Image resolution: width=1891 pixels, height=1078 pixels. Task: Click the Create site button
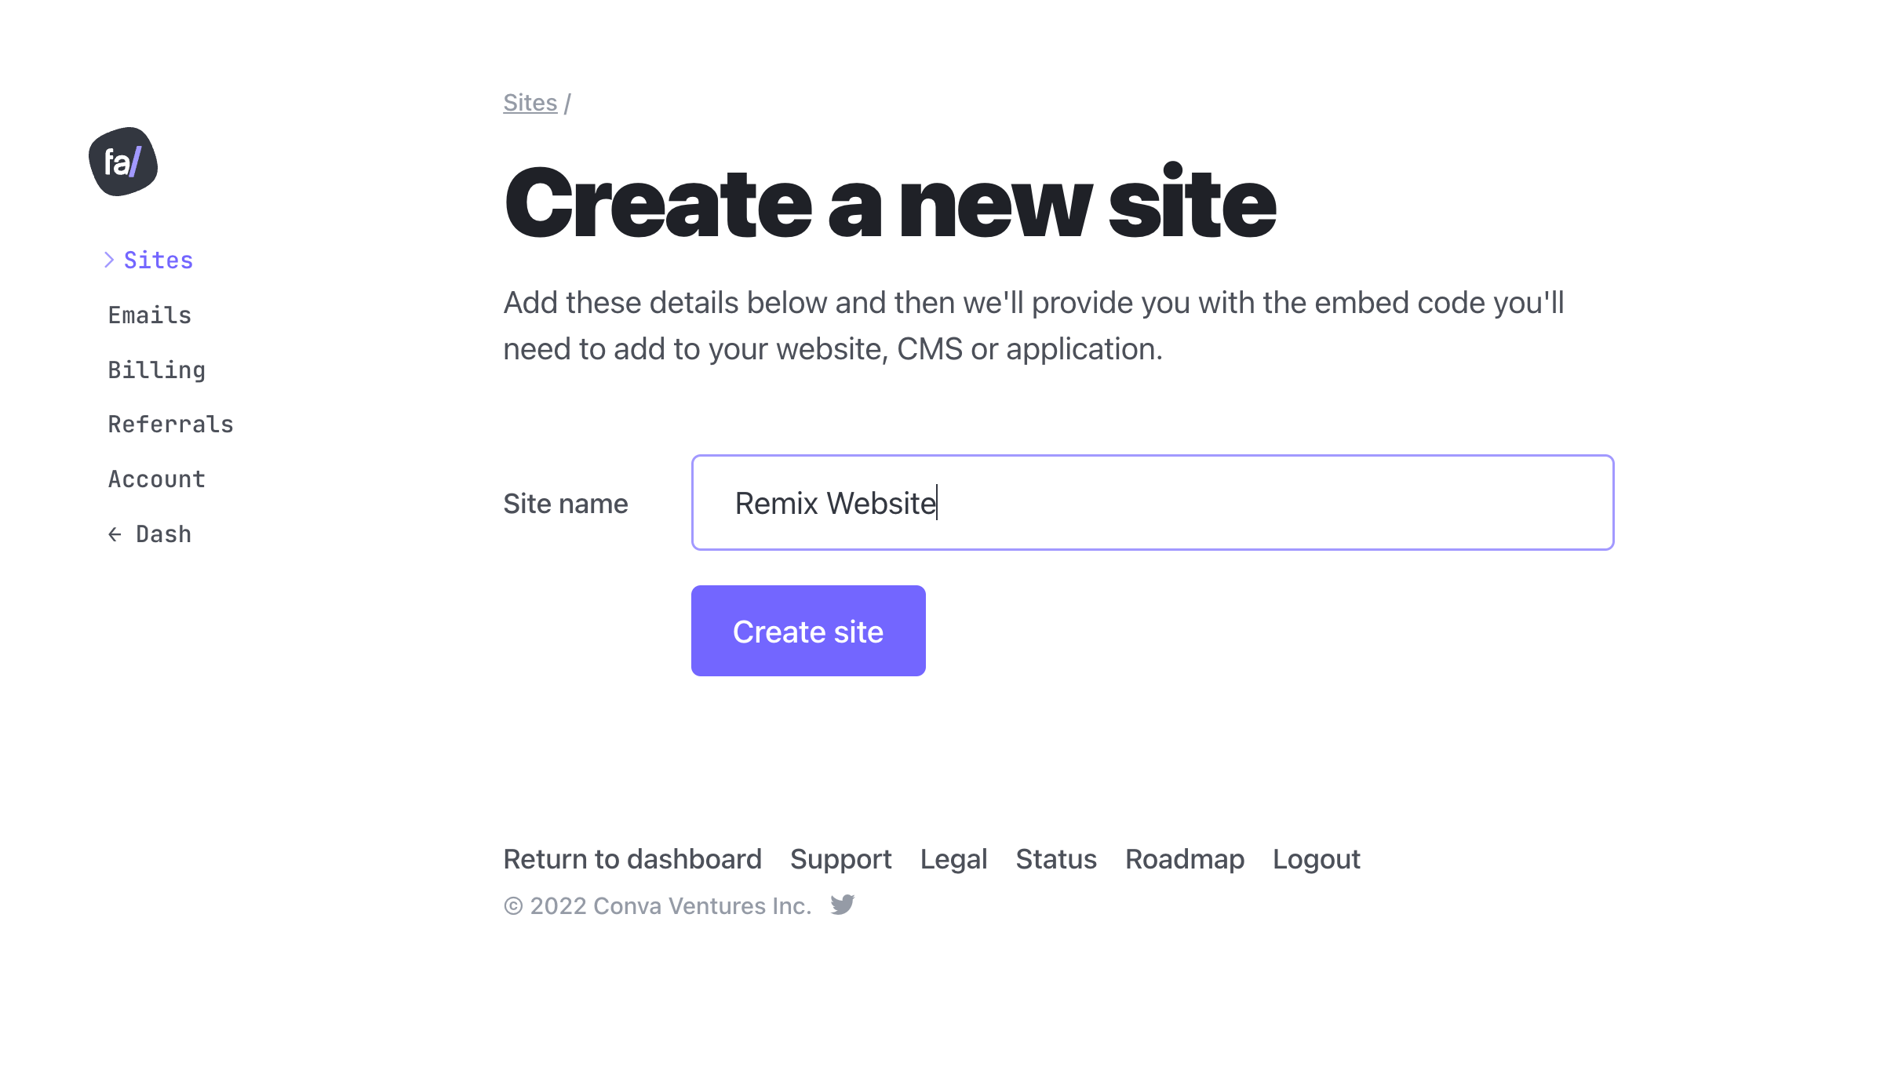click(x=808, y=630)
